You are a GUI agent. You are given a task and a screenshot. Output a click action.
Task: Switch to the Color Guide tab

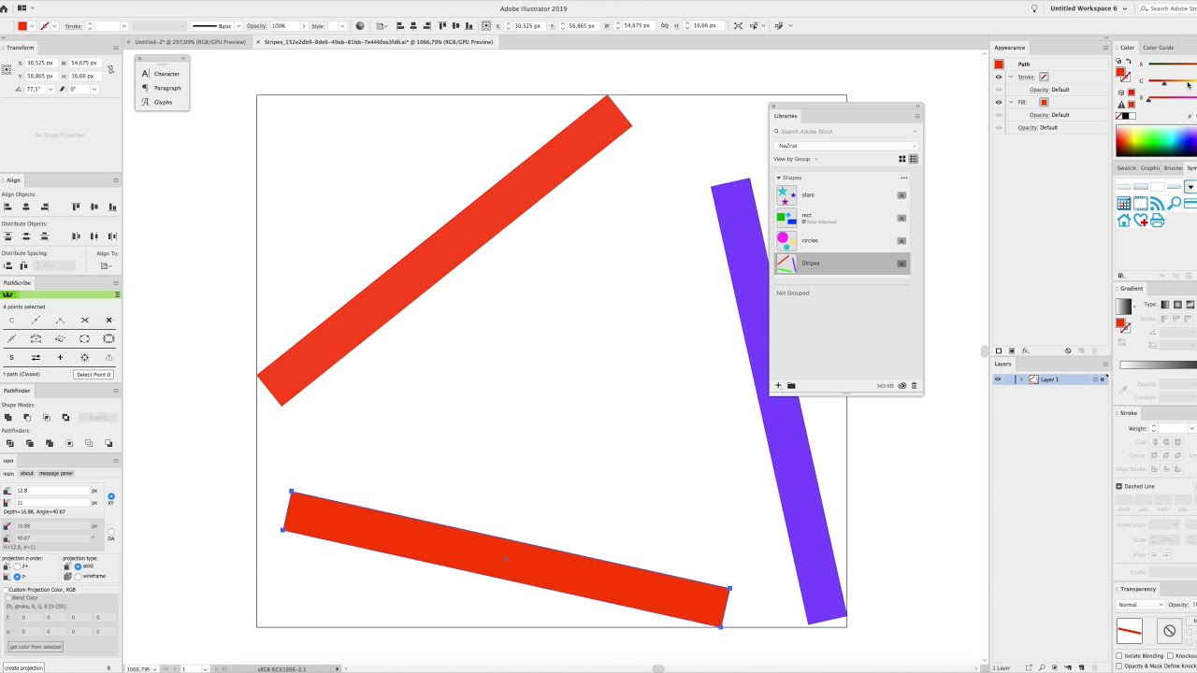1158,48
